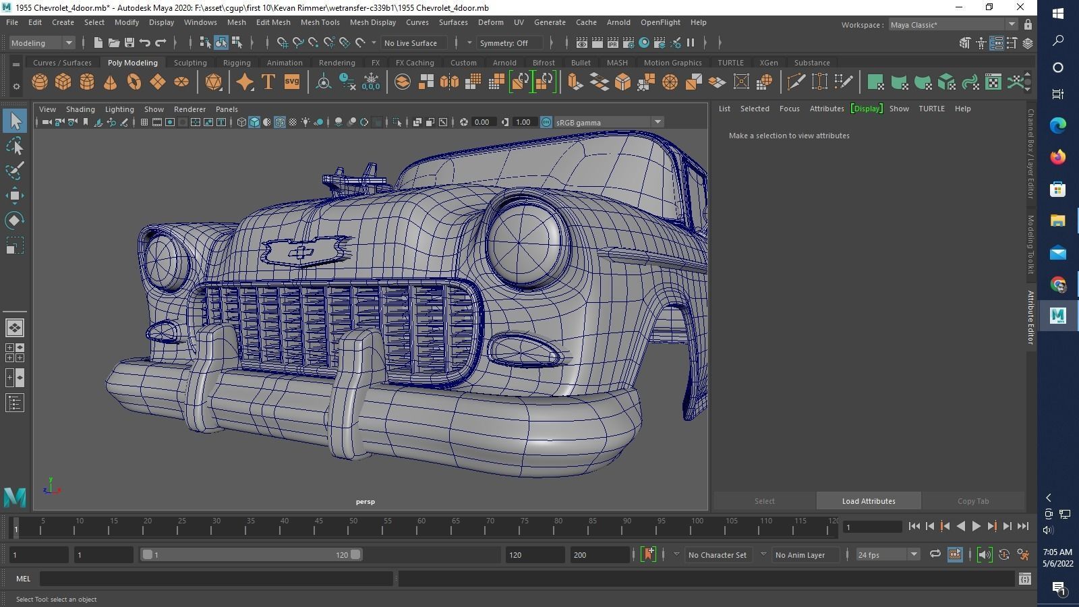Select the polygon Text tool on the shelf

click(268, 82)
